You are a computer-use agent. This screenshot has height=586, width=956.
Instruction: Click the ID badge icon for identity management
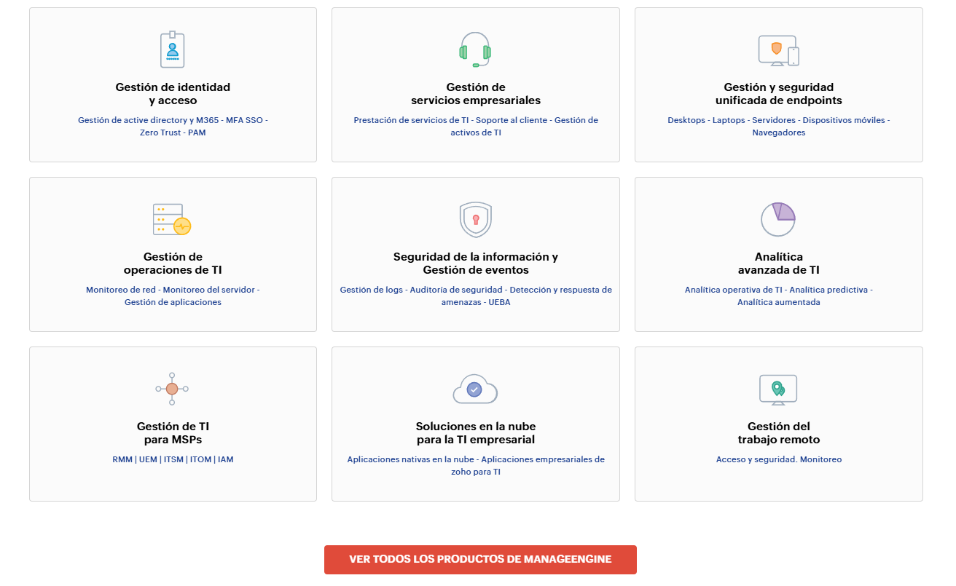(173, 50)
